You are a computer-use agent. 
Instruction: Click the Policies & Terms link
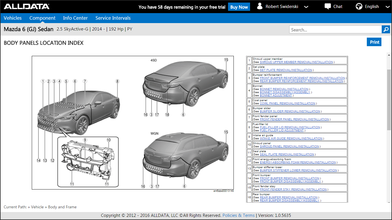[239, 215]
